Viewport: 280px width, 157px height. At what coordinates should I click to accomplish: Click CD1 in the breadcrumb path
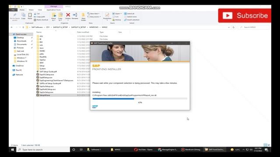click(48, 27)
